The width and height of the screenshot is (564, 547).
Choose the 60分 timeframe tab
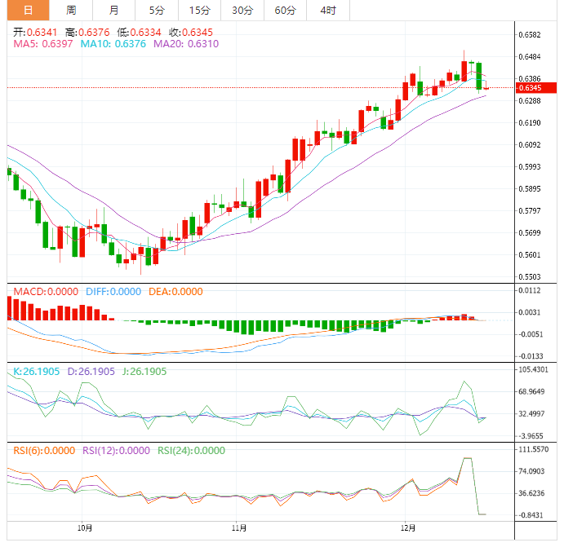285,11
